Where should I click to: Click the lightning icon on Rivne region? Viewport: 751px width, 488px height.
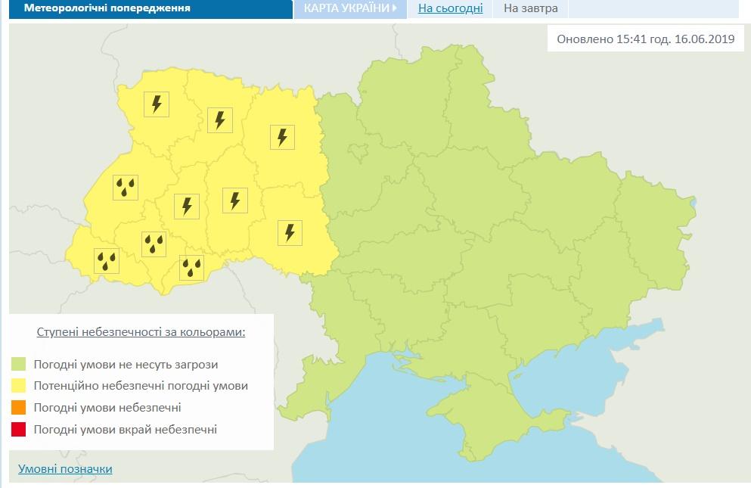coord(219,120)
